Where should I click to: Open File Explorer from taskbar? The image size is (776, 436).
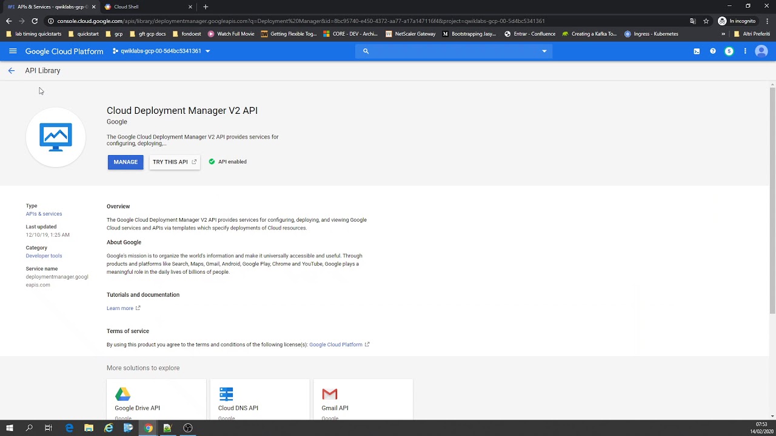pyautogui.click(x=89, y=428)
